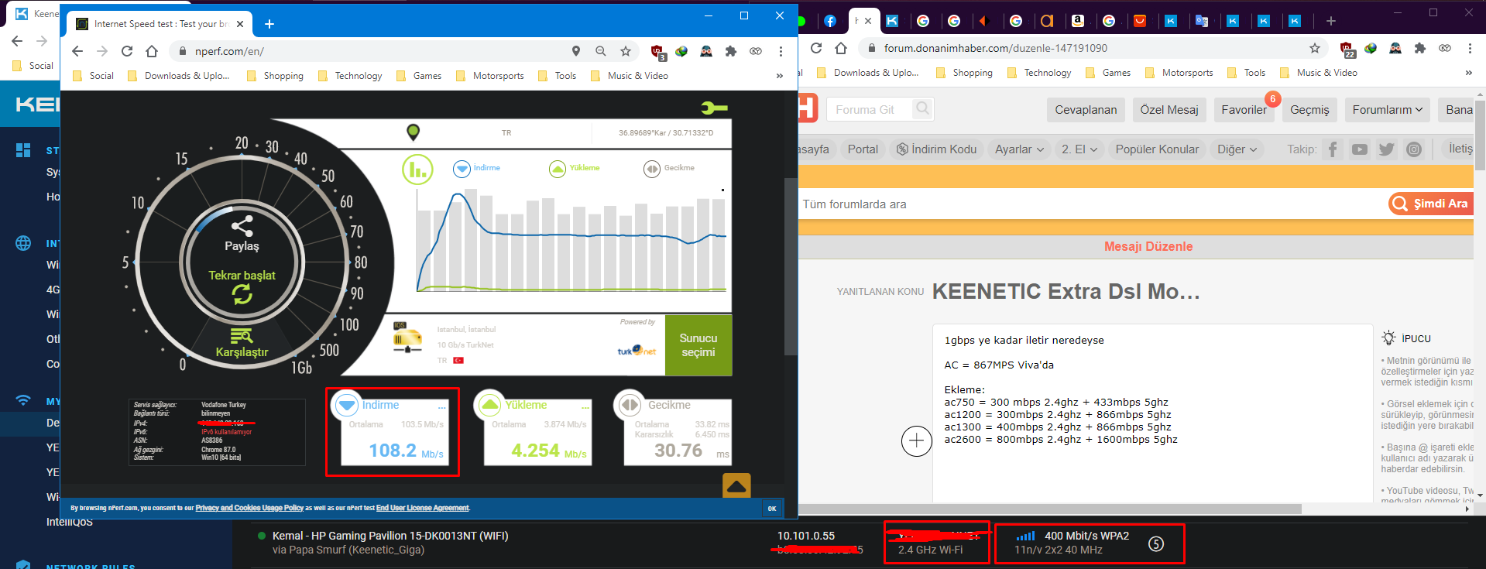Click the green location pin icon
The width and height of the screenshot is (1486, 569).
point(414,132)
